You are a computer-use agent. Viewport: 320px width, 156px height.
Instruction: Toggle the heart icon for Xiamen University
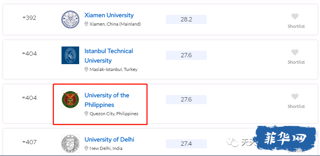click(295, 16)
